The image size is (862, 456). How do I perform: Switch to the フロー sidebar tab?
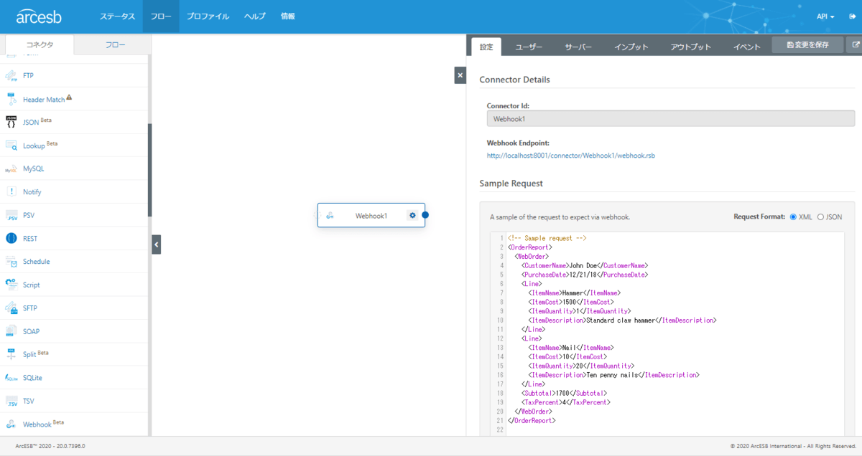(x=115, y=45)
